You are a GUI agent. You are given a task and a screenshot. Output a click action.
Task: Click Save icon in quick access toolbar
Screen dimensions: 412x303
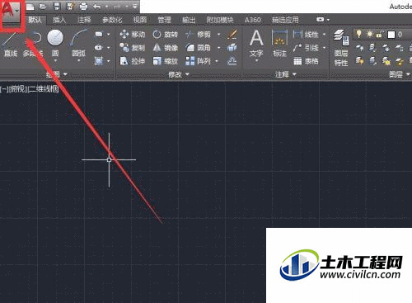click(x=57, y=7)
